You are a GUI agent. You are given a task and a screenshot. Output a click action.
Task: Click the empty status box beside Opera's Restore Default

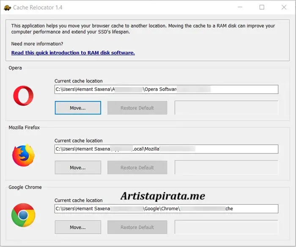pyautogui.click(x=226, y=107)
